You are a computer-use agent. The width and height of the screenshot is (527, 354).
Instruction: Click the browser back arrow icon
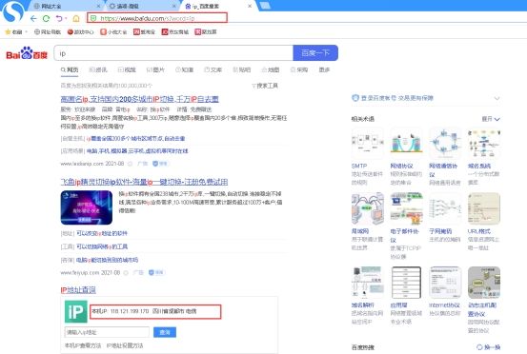[x=33, y=18]
